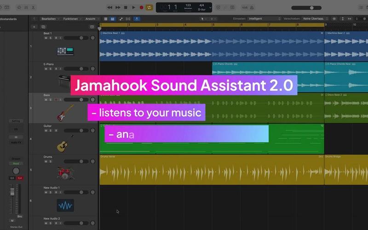The height and width of the screenshot is (230, 368).
Task: Open the Verschieben Keine Überlapp. dropdown
Action: tap(315, 18)
